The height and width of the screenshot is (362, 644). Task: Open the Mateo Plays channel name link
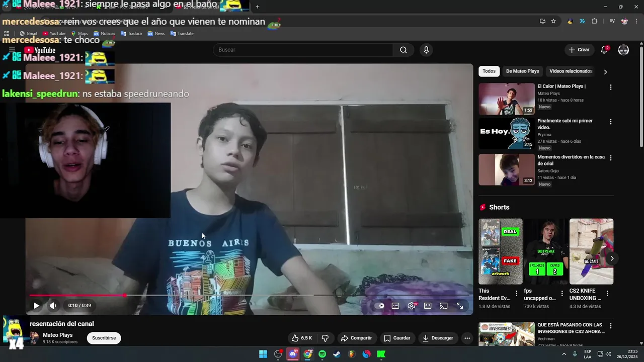(x=58, y=335)
